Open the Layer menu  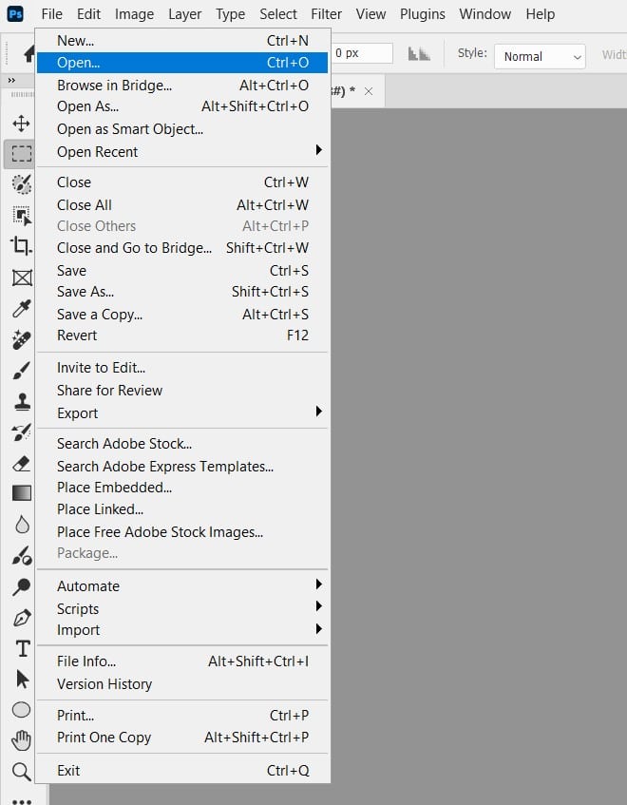[184, 14]
